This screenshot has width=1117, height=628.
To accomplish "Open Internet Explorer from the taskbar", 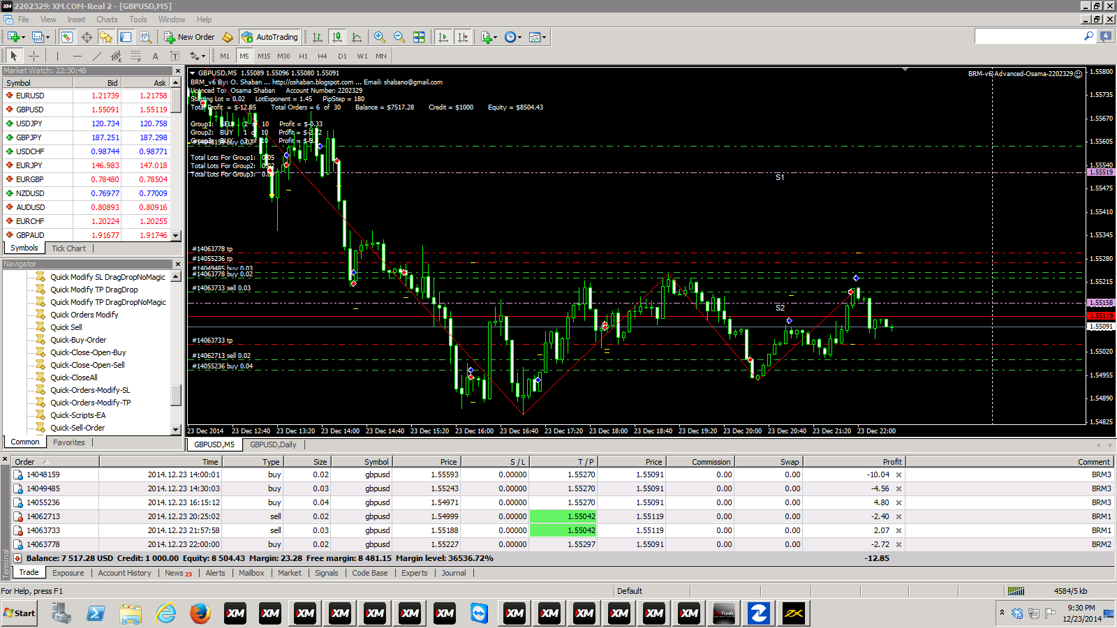I will (x=165, y=613).
